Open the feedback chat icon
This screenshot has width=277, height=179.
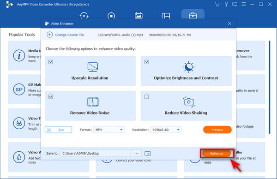pyautogui.click(x=235, y=4)
